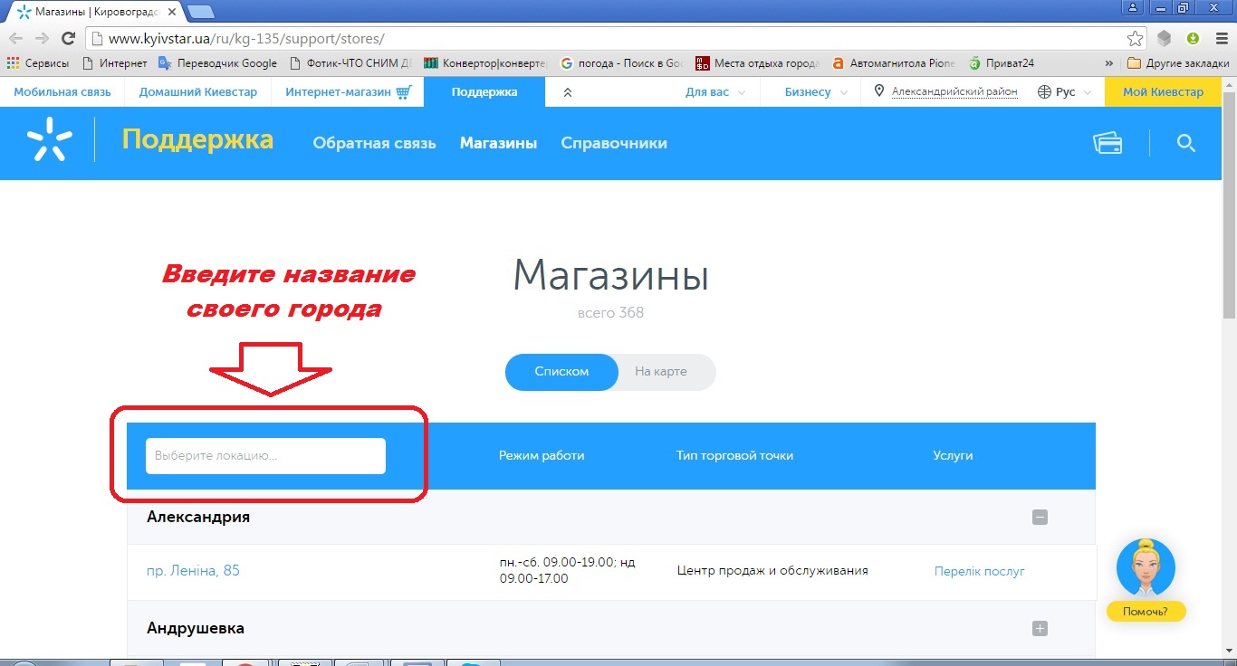
Task: Show hidden bookmarks with the » chevron
Action: pos(1109,63)
